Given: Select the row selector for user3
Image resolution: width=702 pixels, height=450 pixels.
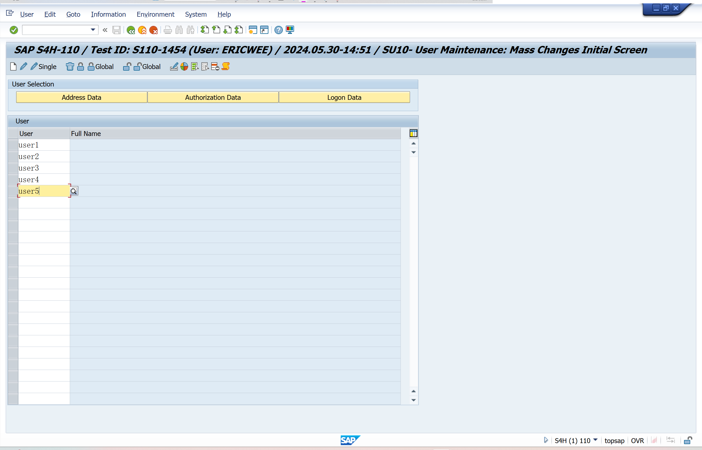Looking at the screenshot, I should click(x=13, y=168).
